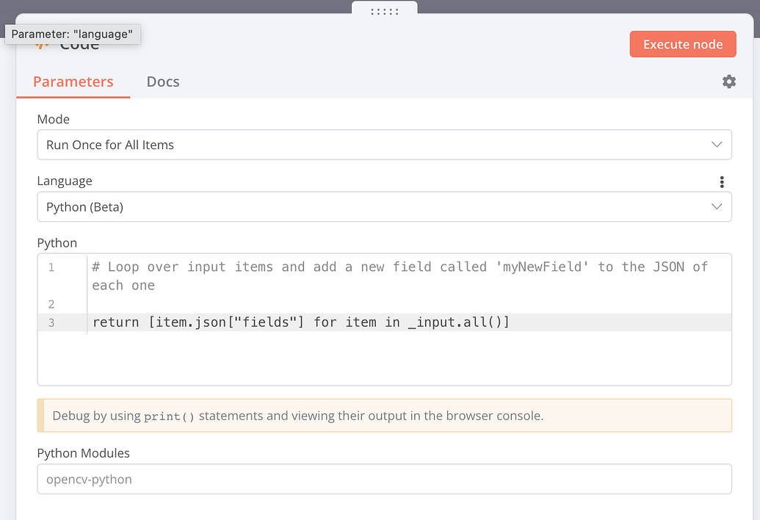Click Execute node
Viewport: 760px width, 520px height.
682,44
